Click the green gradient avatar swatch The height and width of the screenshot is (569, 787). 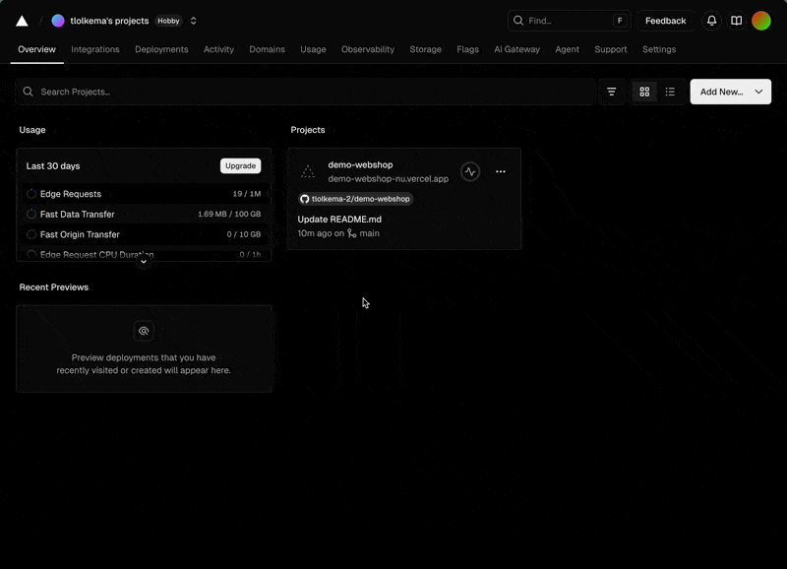[x=761, y=21]
